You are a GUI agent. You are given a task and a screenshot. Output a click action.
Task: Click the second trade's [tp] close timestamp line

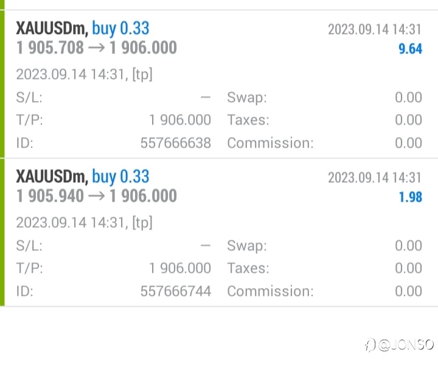[x=84, y=222]
